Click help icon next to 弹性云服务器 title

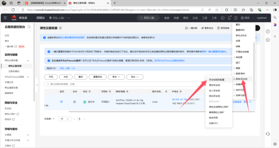(60, 28)
